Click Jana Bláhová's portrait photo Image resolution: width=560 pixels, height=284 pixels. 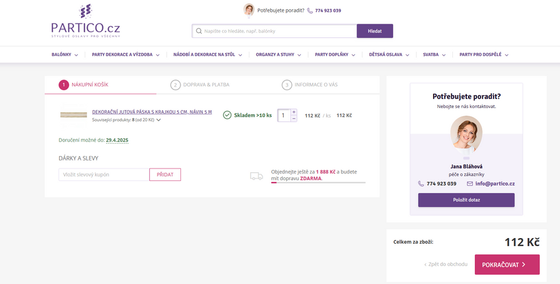[x=466, y=135]
